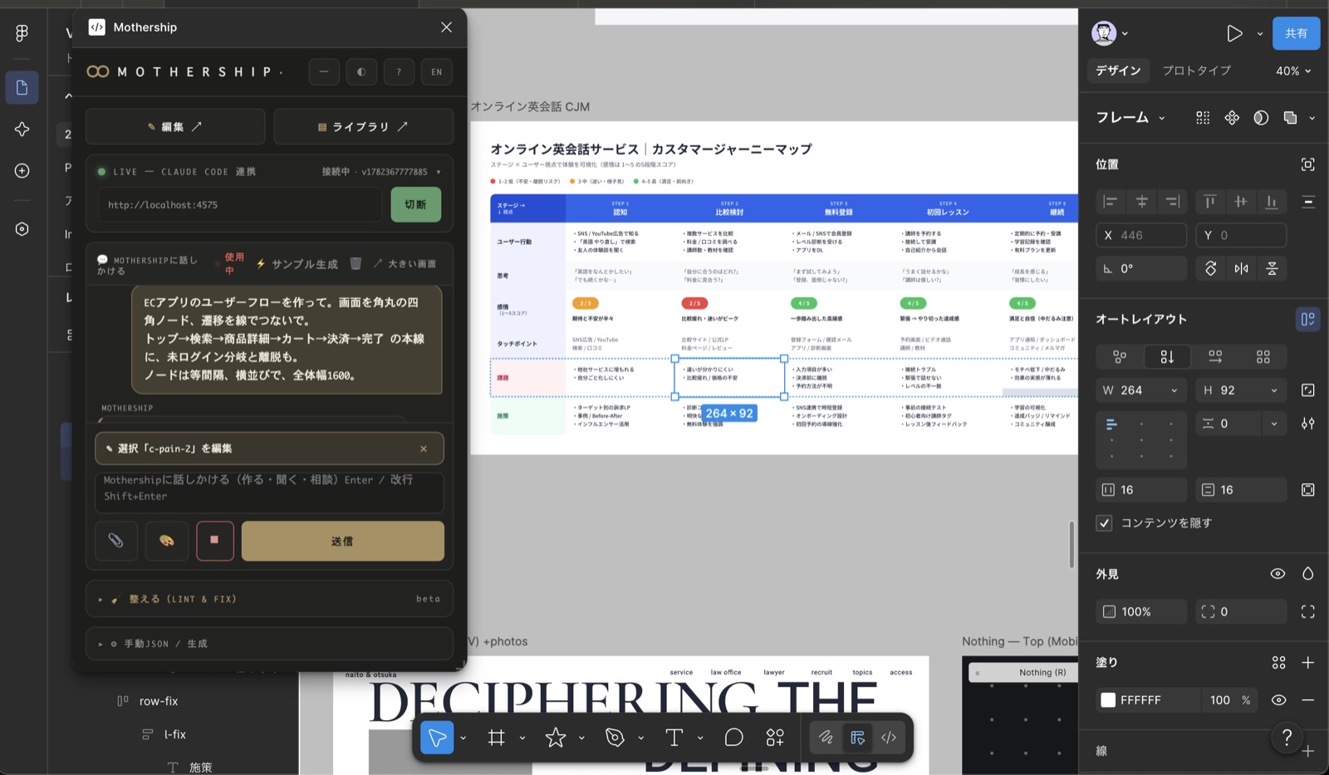Open the フレーム type dropdown
The width and height of the screenshot is (1329, 775).
1130,118
